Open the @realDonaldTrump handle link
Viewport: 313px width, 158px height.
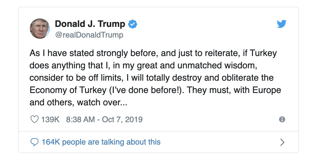point(89,35)
